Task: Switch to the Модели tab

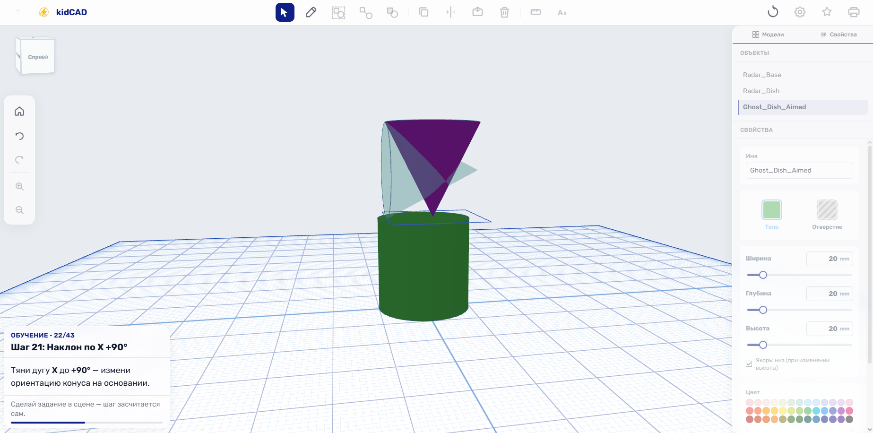Action: 768,35
